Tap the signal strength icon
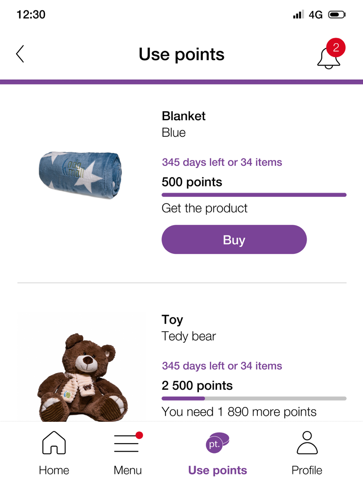363x485 pixels. [x=298, y=15]
